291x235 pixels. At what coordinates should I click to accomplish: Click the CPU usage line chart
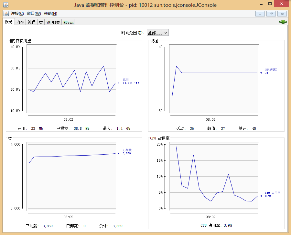point(214,176)
